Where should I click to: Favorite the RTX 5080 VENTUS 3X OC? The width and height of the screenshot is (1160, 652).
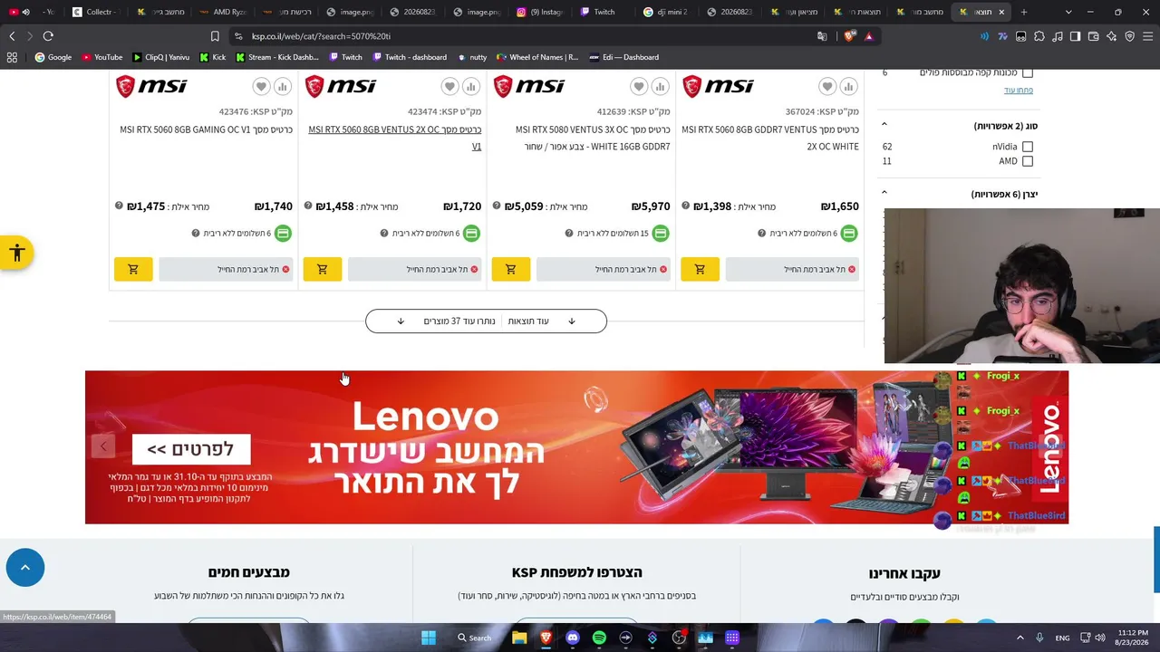click(x=639, y=86)
